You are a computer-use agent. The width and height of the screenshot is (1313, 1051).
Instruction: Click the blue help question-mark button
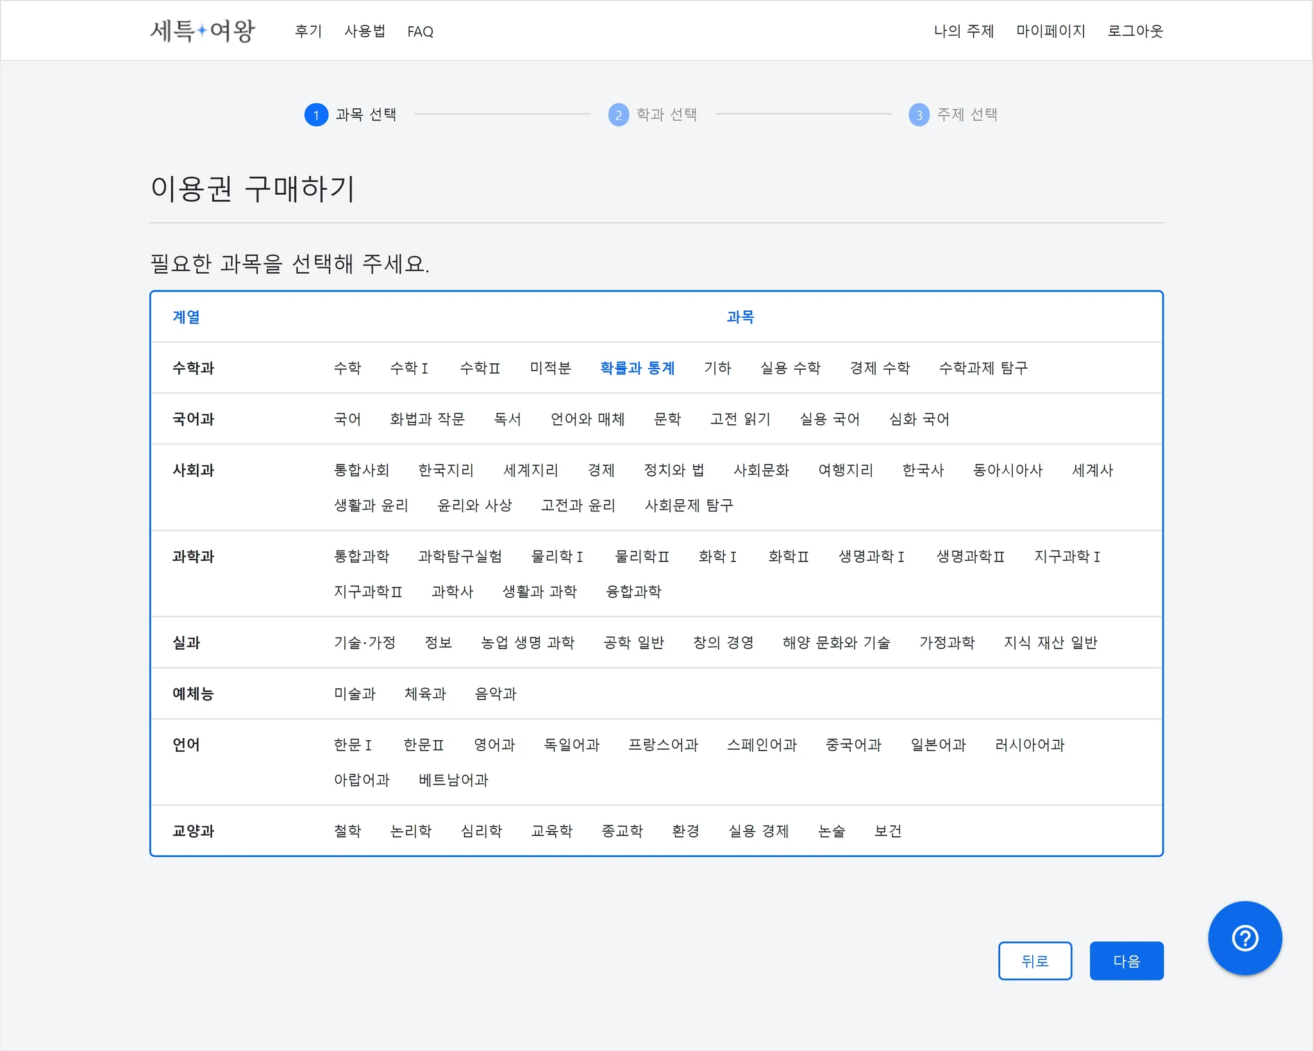pos(1244,938)
